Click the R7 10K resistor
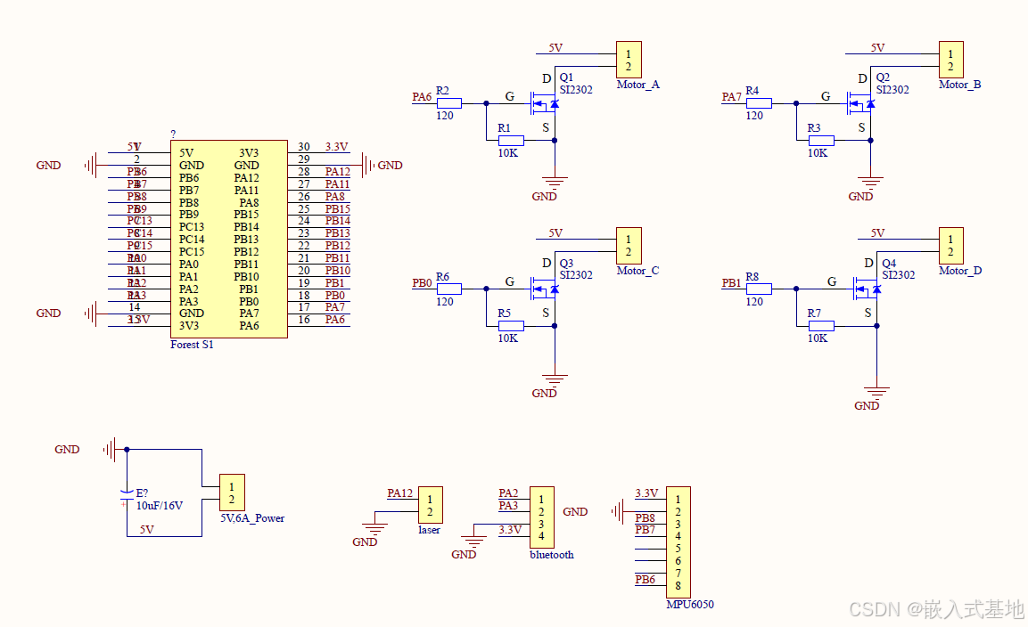Image resolution: width=1028 pixels, height=627 pixels. pyautogui.click(x=821, y=326)
